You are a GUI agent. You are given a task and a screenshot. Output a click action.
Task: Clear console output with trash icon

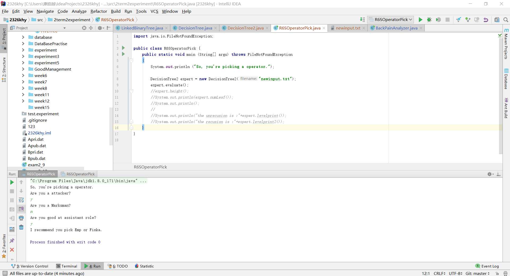(x=21, y=227)
